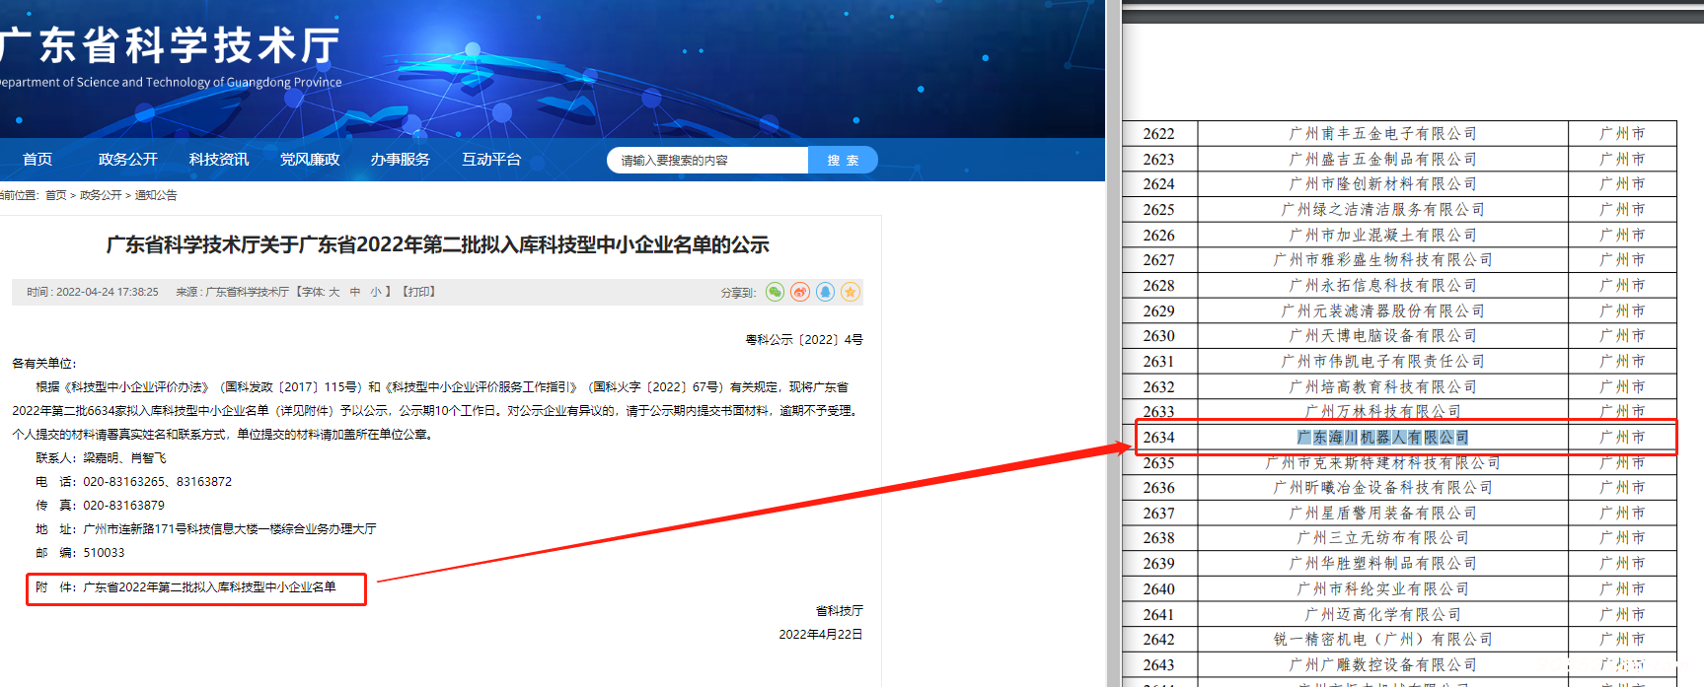Select row 2636 广州昕曦冶金设备科技有限公司
This screenshot has width=1704, height=687.
click(1399, 488)
